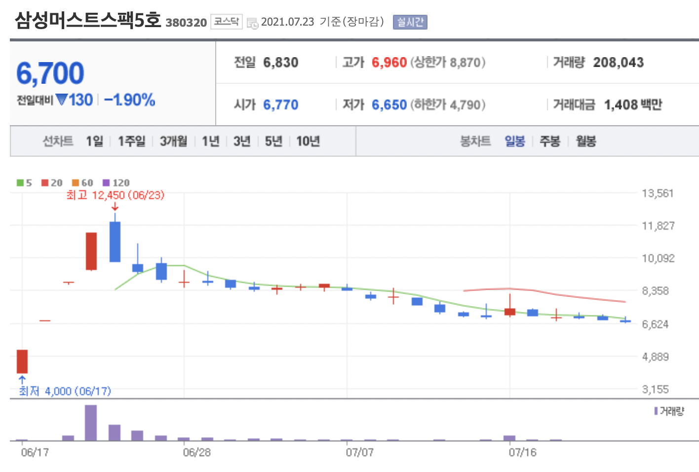Click the red candle at 07/16
Image resolution: width=699 pixels, height=472 pixels.
pyautogui.click(x=510, y=311)
